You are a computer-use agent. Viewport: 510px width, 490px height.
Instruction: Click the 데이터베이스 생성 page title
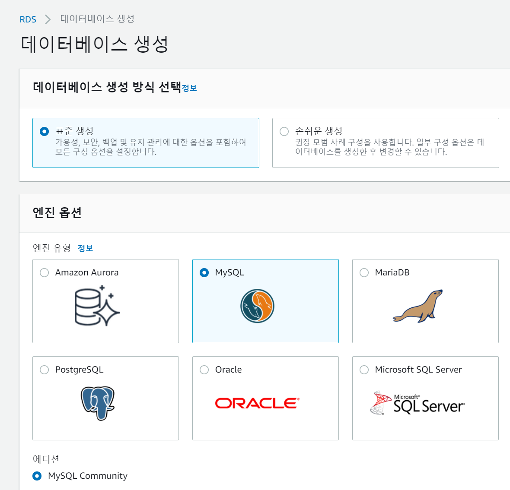pyautogui.click(x=95, y=44)
